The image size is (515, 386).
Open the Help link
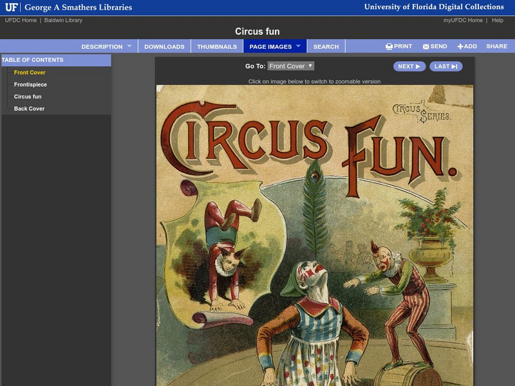[496, 19]
